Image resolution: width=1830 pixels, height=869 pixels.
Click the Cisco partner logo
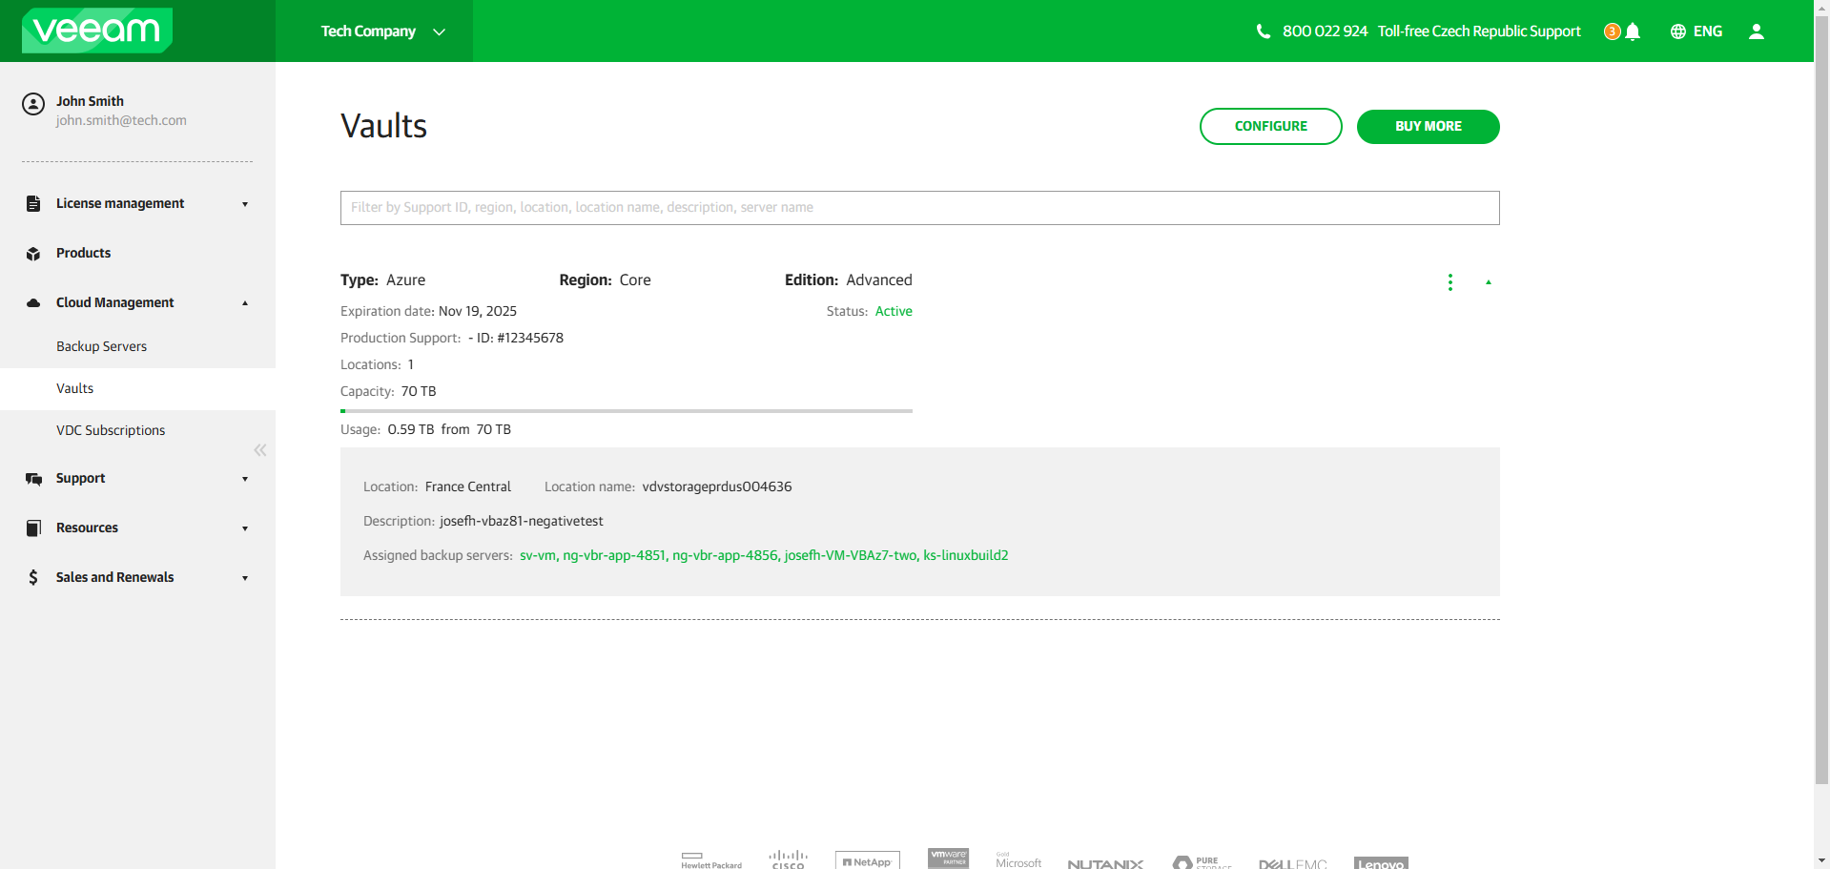pyautogui.click(x=788, y=859)
